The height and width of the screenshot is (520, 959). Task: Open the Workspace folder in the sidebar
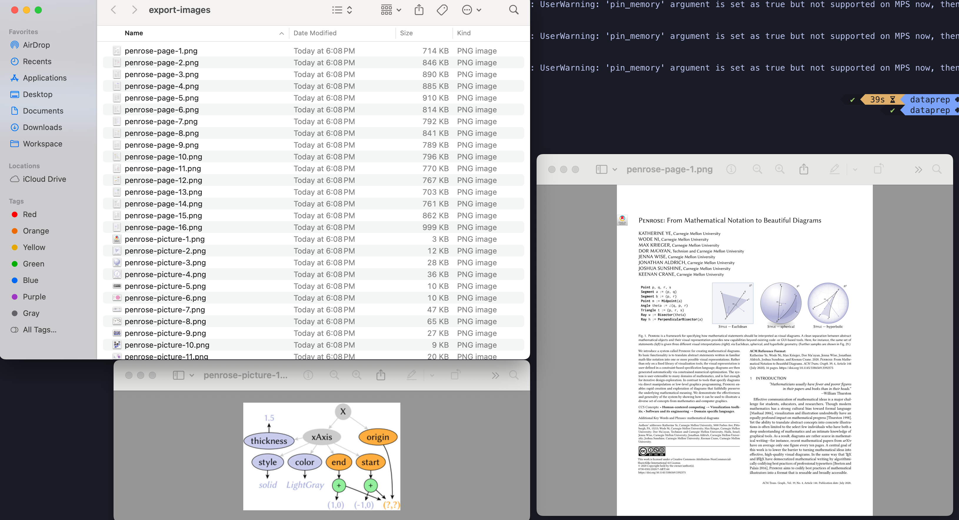click(x=42, y=144)
